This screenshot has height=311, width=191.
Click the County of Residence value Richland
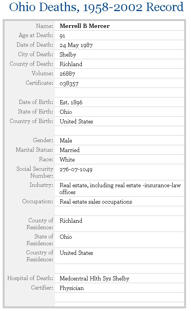(71, 221)
